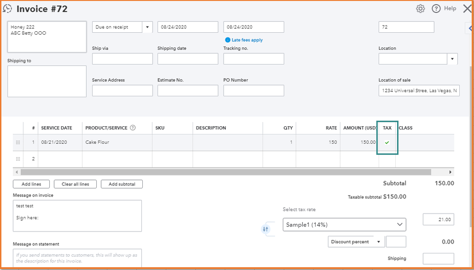
Task: Click the Add subtotal button
Action: 122,184
